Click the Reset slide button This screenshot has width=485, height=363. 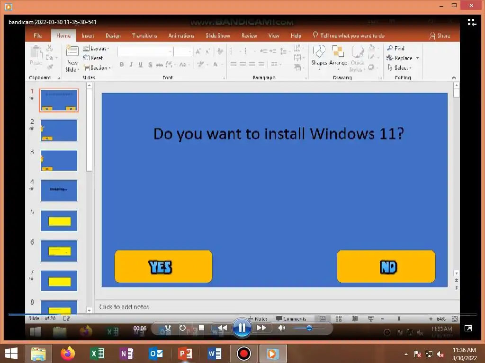[x=93, y=58]
